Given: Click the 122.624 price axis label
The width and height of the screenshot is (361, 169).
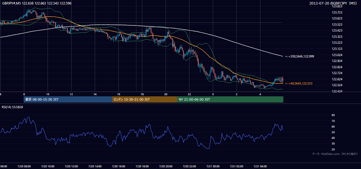Looking at the screenshot, I should 337,79.
